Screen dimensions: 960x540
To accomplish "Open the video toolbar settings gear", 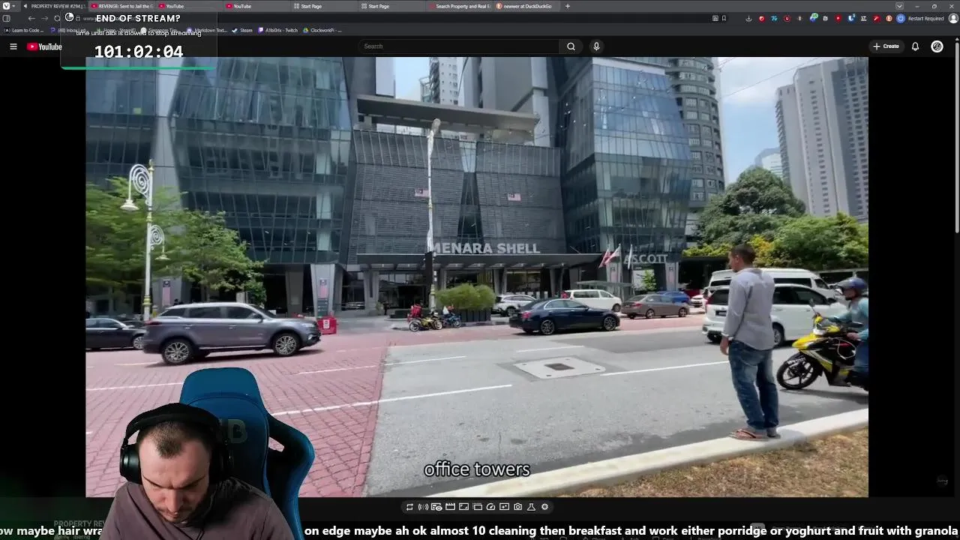I will [544, 507].
